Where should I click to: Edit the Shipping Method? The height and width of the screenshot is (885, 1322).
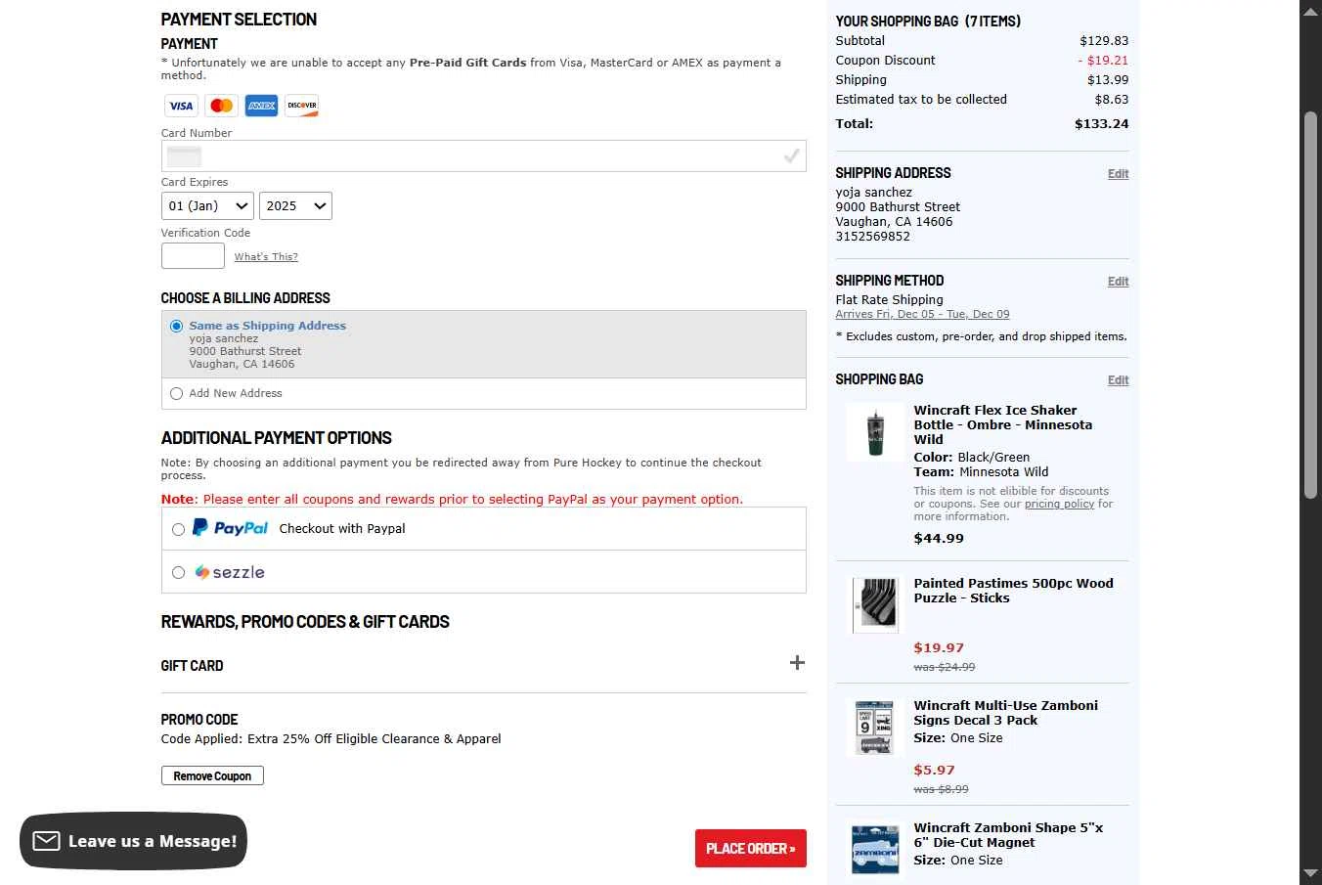(x=1118, y=282)
